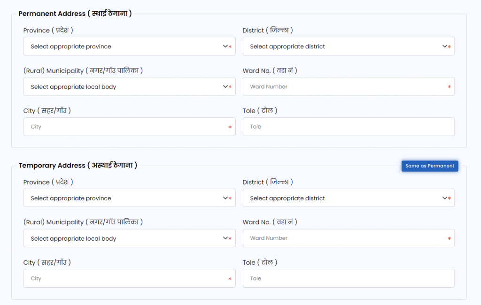Open Permanent Address Province dropdown
The image size is (481, 305).
pyautogui.click(x=122, y=46)
